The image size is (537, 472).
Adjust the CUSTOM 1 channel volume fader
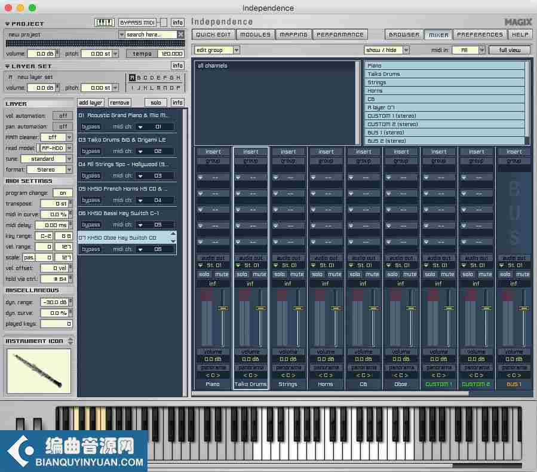point(449,308)
